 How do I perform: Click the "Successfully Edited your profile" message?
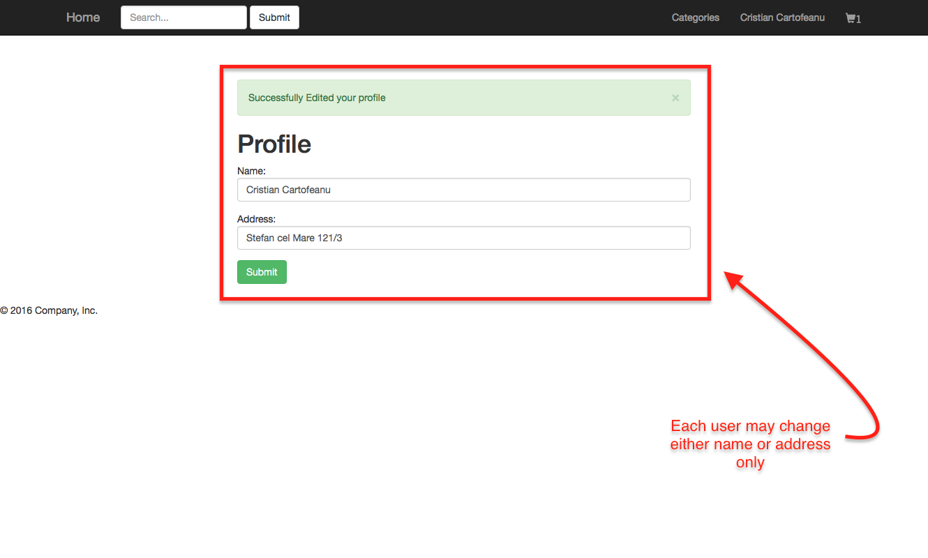tap(317, 98)
